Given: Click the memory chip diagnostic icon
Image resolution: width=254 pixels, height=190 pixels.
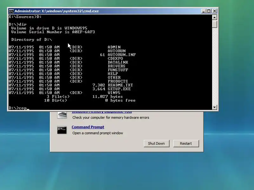Looking at the screenshot, I should [x=62, y=115].
